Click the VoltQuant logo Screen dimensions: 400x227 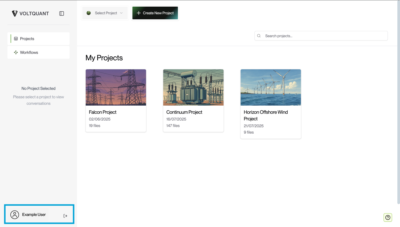(30, 13)
